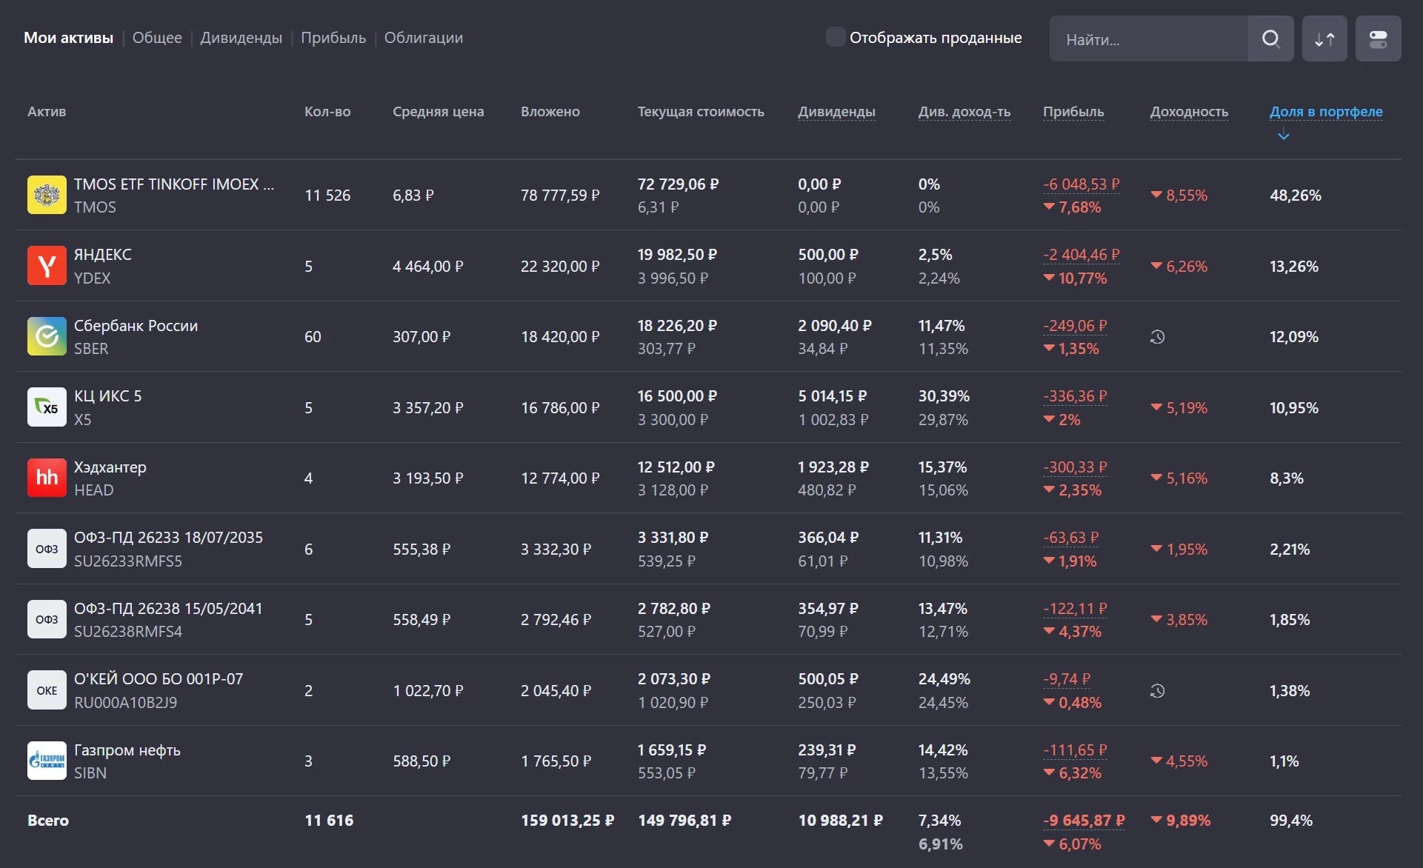
Task: Click the total current value 149 796,81 ₽
Action: point(684,821)
